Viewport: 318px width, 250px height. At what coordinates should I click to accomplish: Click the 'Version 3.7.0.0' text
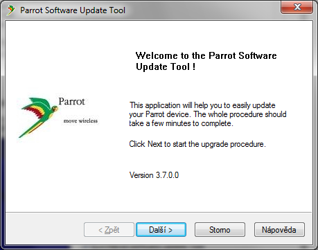click(x=154, y=175)
